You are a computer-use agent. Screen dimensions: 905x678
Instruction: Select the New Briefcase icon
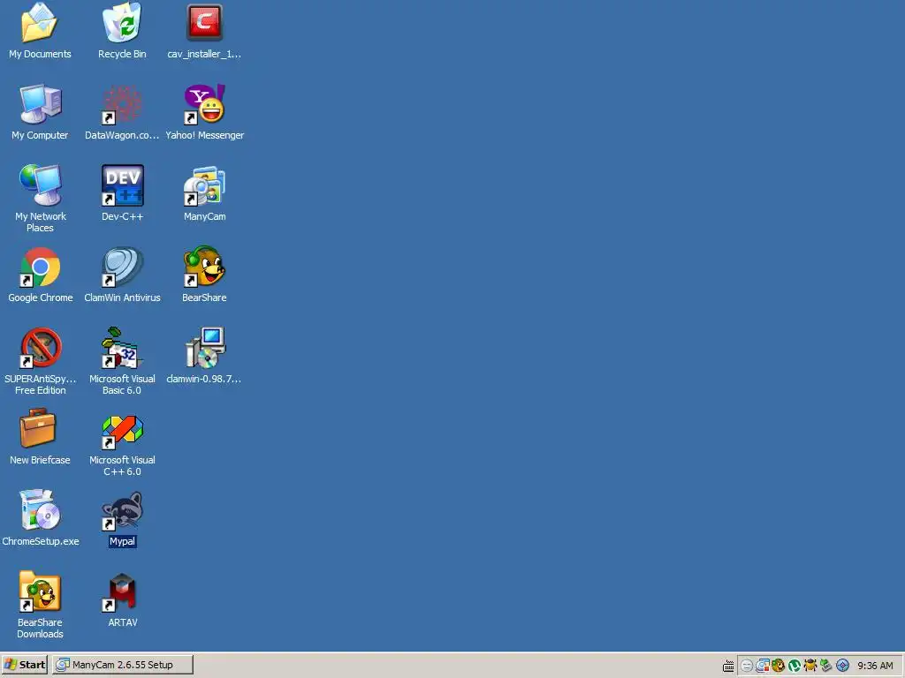click(x=37, y=428)
